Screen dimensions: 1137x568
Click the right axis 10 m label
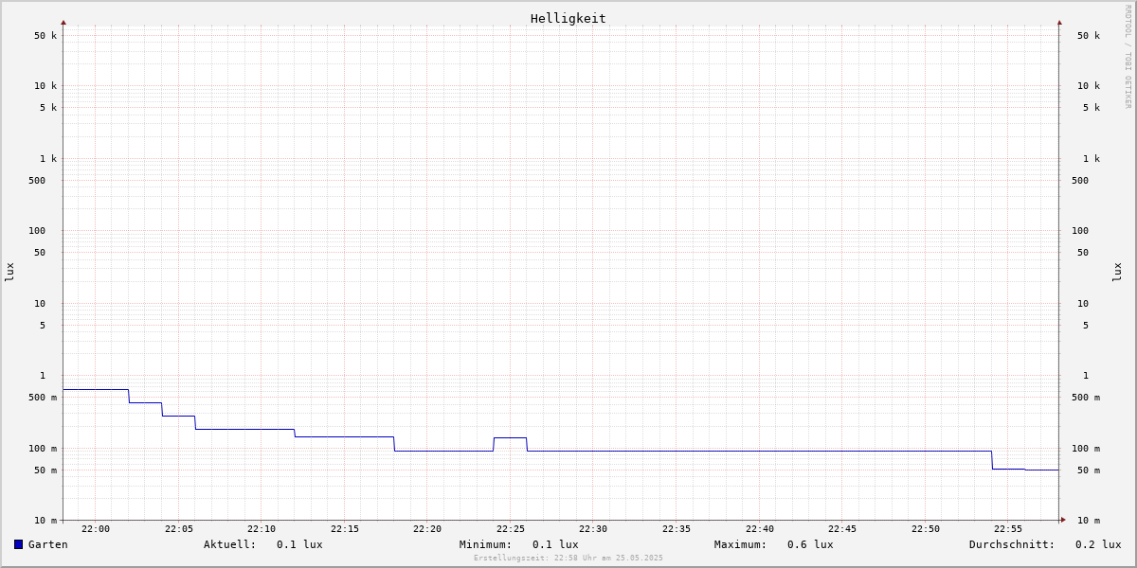pos(1089,521)
